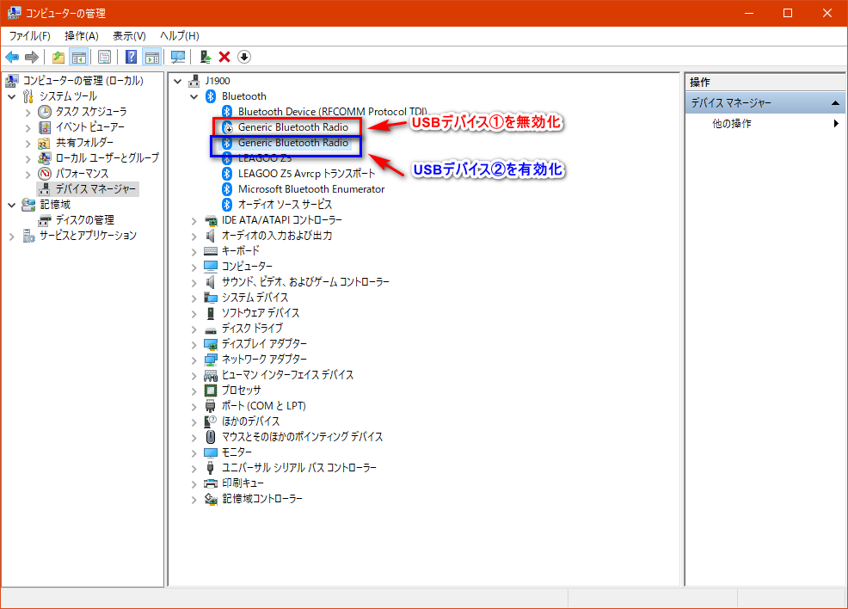Click the blue help icon in the toolbar
The width and height of the screenshot is (848, 609).
coord(131,57)
